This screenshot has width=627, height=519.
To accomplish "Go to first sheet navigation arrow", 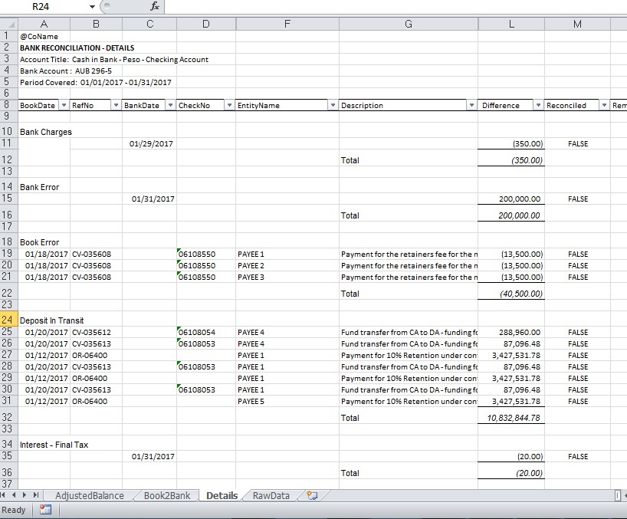I will (x=4, y=495).
